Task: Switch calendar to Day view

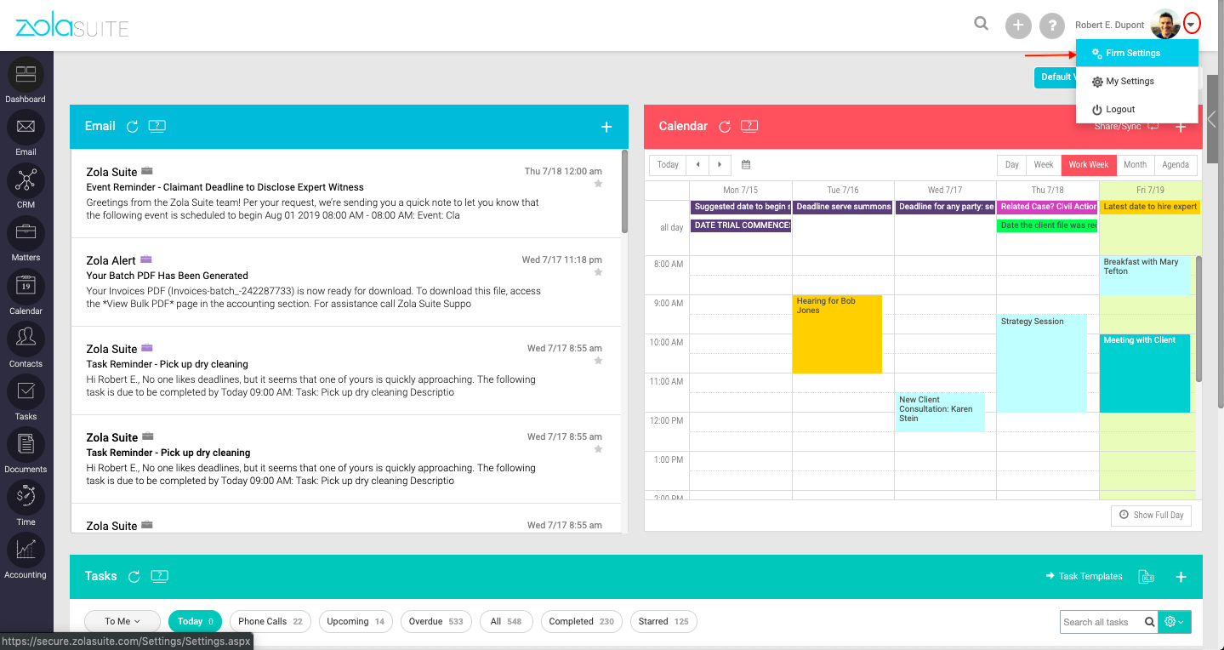Action: click(x=1011, y=164)
